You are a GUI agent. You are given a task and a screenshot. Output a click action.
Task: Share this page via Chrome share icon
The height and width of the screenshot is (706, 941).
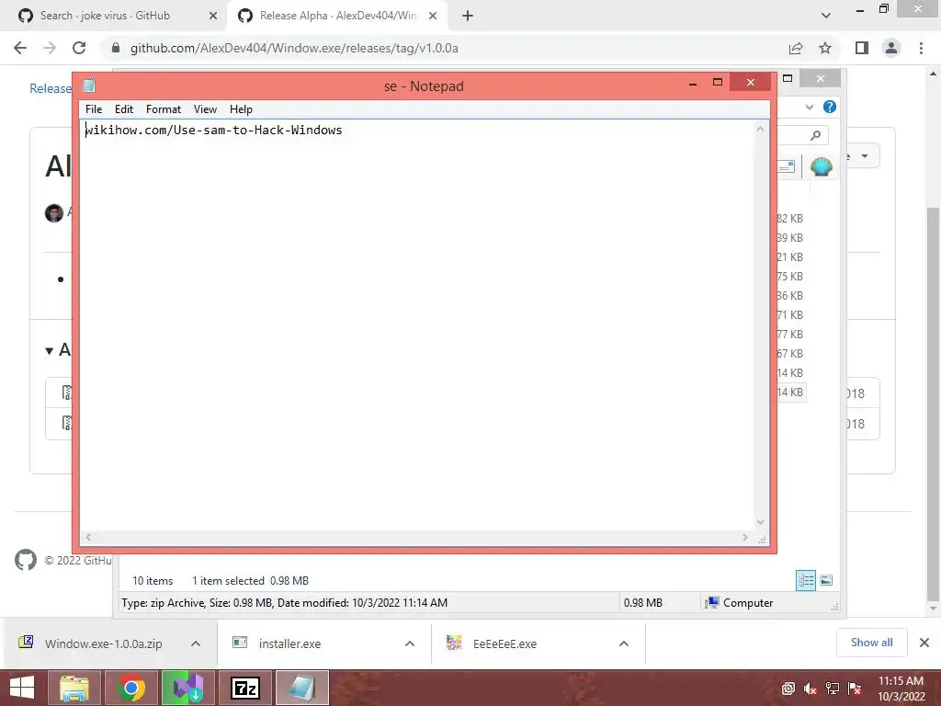(796, 48)
